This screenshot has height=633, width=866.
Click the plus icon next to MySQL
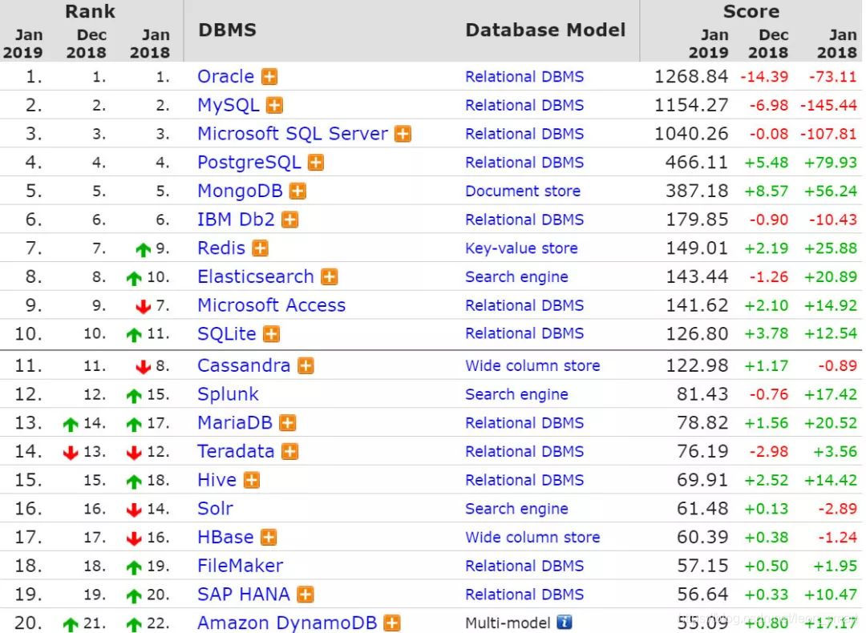click(x=274, y=106)
